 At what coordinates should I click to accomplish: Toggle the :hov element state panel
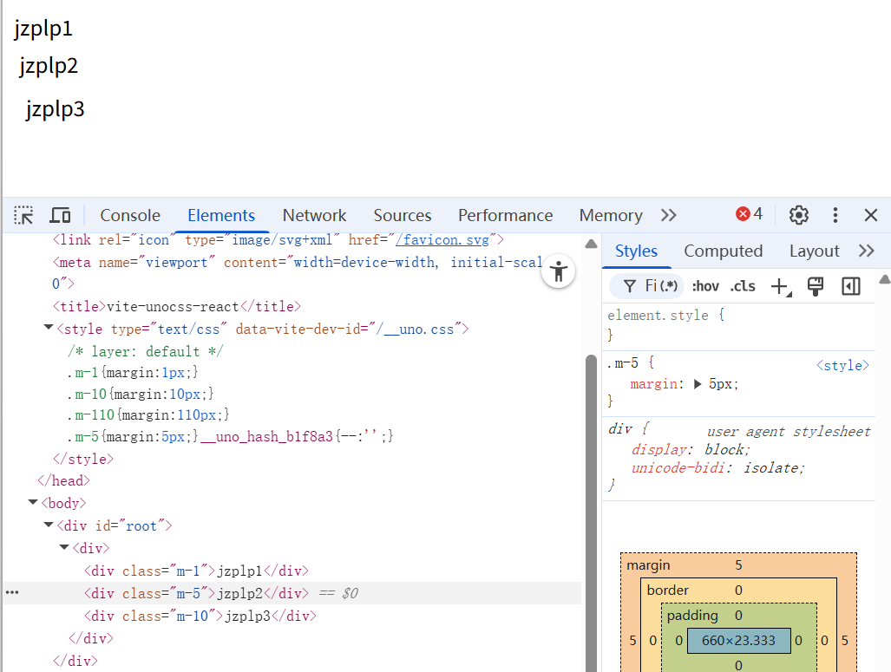pos(705,286)
